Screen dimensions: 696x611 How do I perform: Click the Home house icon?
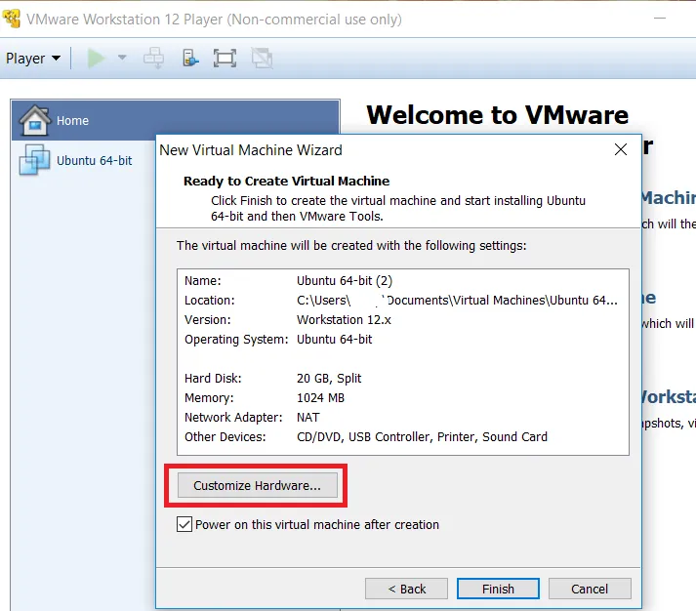coord(35,120)
